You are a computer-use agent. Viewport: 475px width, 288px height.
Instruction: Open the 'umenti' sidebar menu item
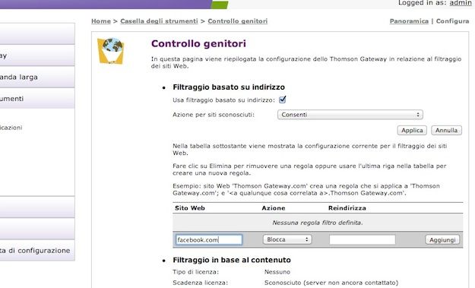(x=37, y=99)
